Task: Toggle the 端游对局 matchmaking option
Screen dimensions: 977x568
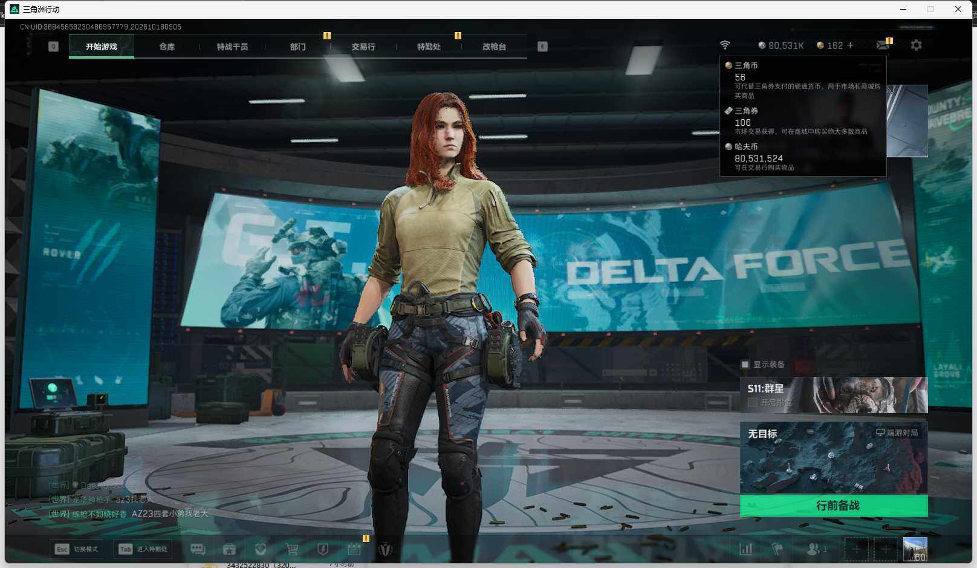Action: pyautogui.click(x=897, y=433)
